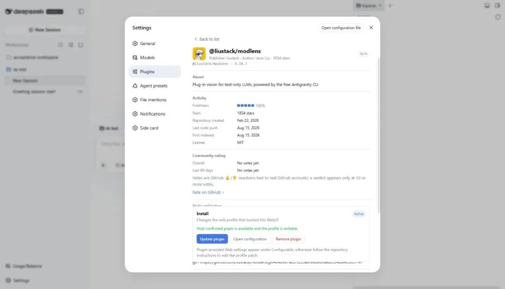505x289 pixels.
Task: Click the red Remove plugin button
Action: (x=288, y=239)
